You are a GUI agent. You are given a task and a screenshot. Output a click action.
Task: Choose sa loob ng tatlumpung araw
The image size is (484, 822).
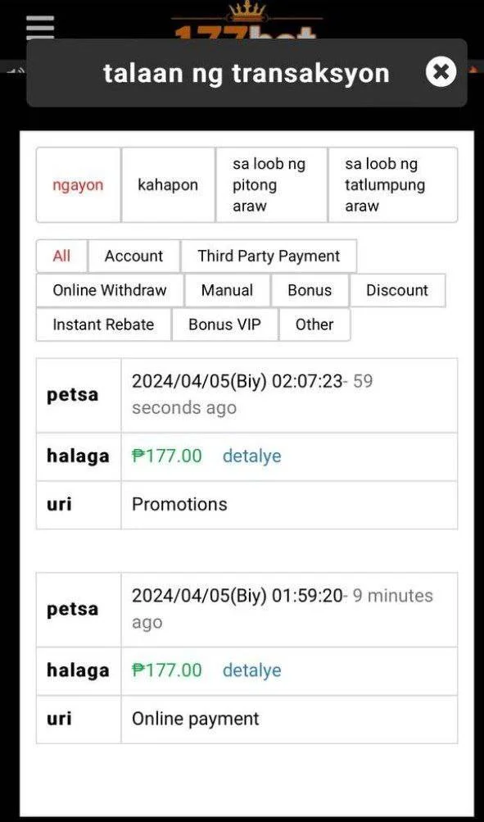coord(393,185)
